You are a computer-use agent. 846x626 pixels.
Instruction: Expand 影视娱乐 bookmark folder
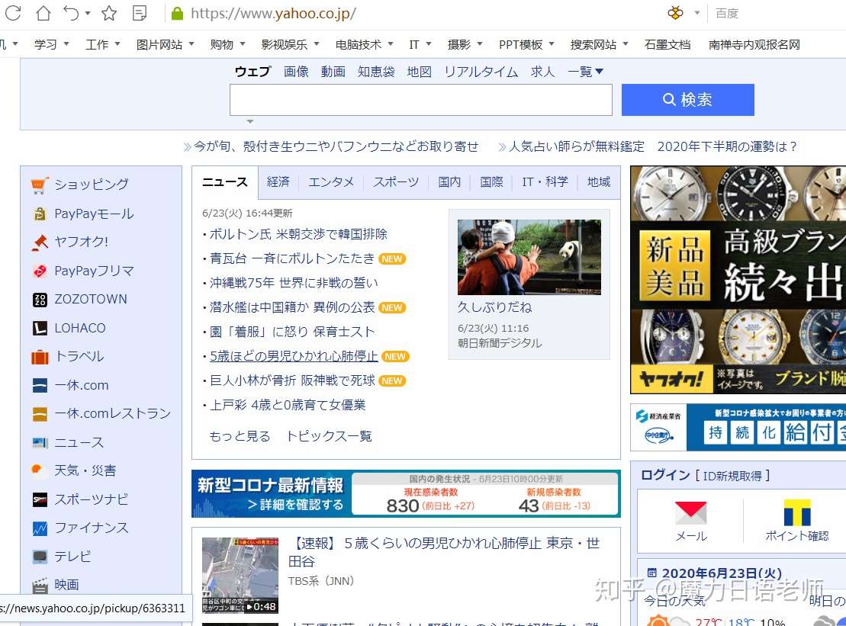point(291,45)
